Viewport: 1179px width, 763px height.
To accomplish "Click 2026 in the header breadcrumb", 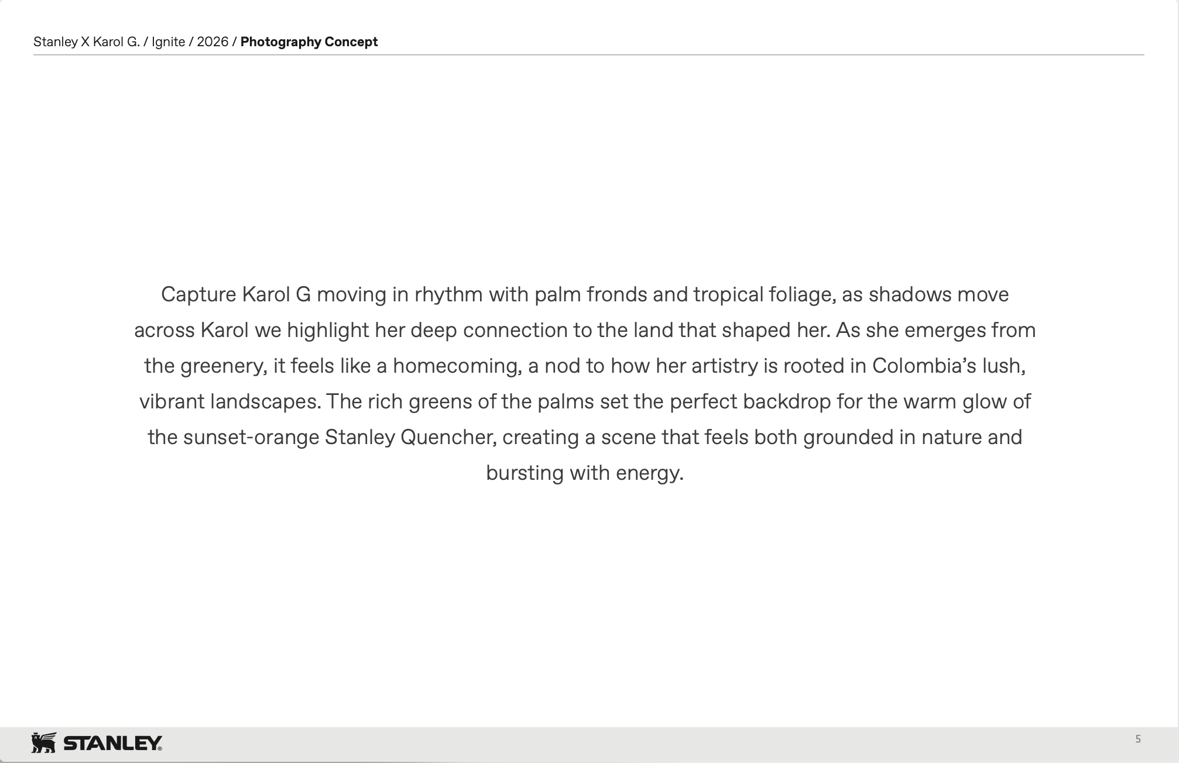I will tap(213, 42).
